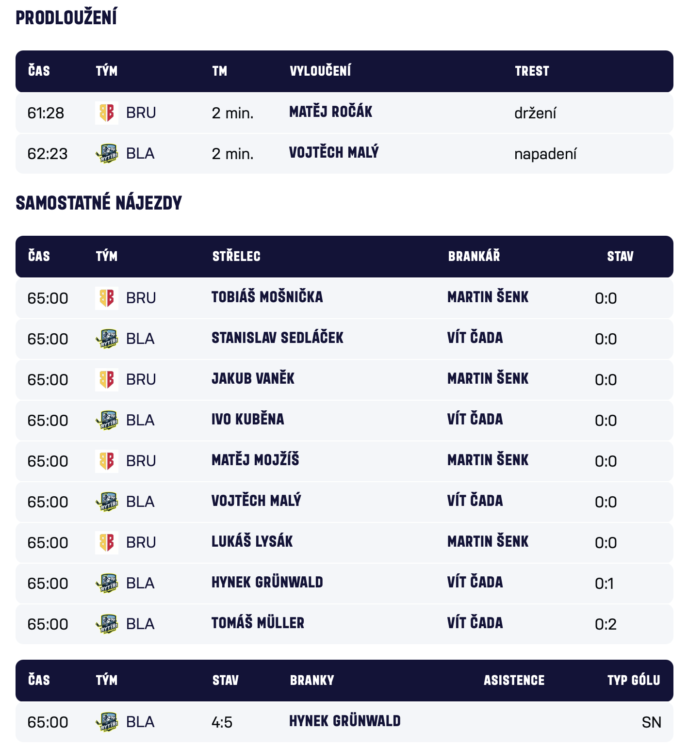Click BRU team logo in 61:28 penalty row
Image resolution: width=688 pixels, height=747 pixels.
pos(107,113)
